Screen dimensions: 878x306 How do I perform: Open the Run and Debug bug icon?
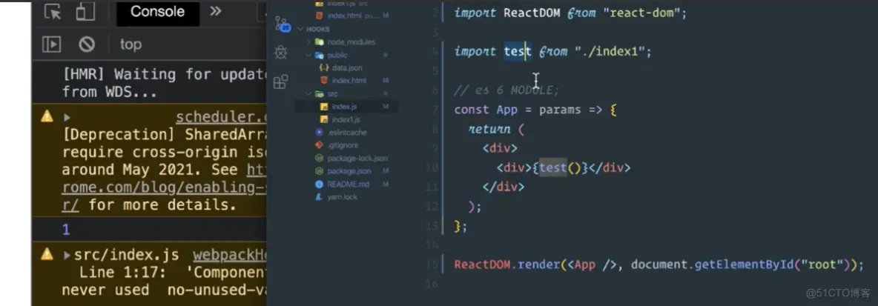[281, 53]
